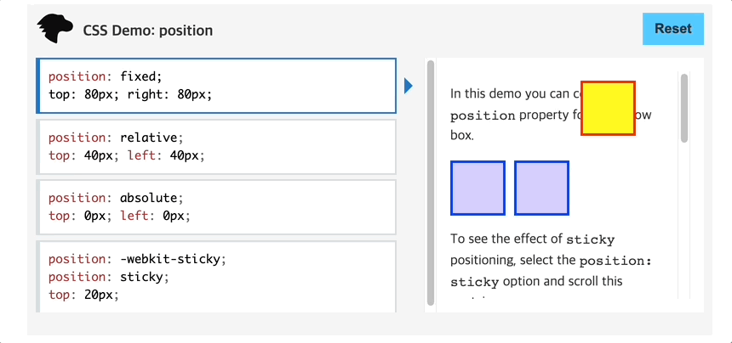
Task: Click the second purple box
Action: [541, 188]
